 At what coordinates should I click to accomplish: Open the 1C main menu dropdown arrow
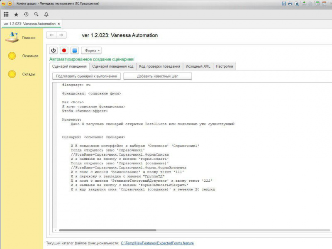click(x=10, y=3)
